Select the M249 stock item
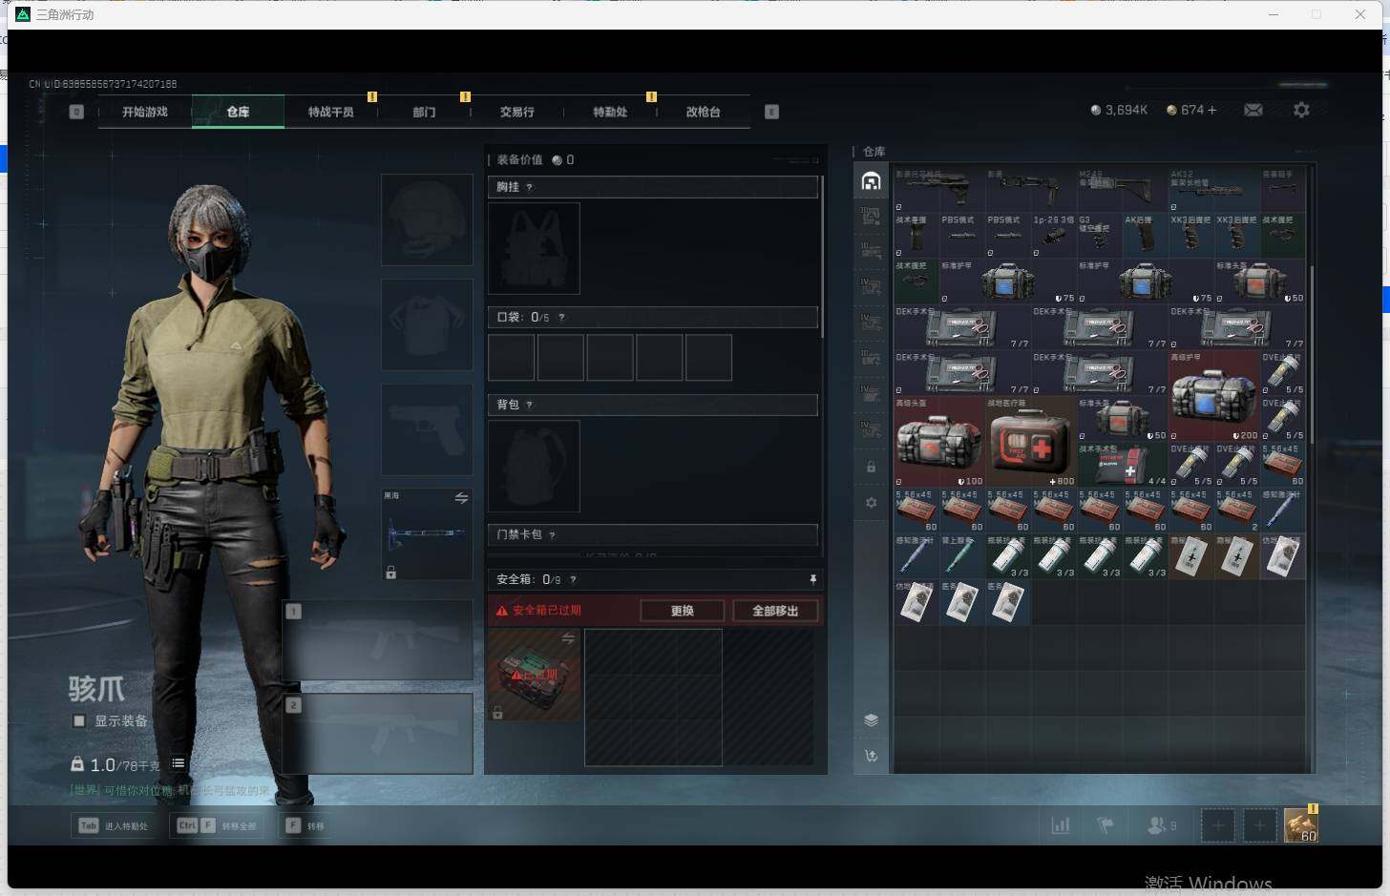The width and height of the screenshot is (1390, 896). click(x=1123, y=189)
